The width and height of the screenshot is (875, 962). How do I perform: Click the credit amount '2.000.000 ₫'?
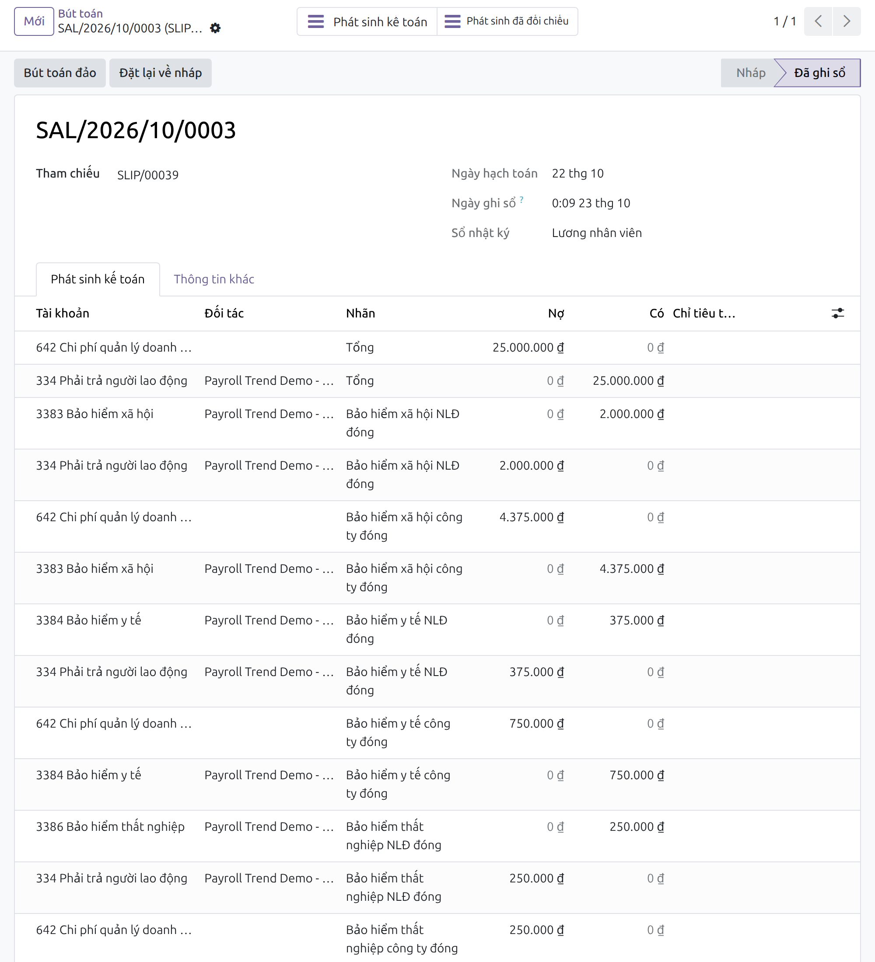(632, 414)
